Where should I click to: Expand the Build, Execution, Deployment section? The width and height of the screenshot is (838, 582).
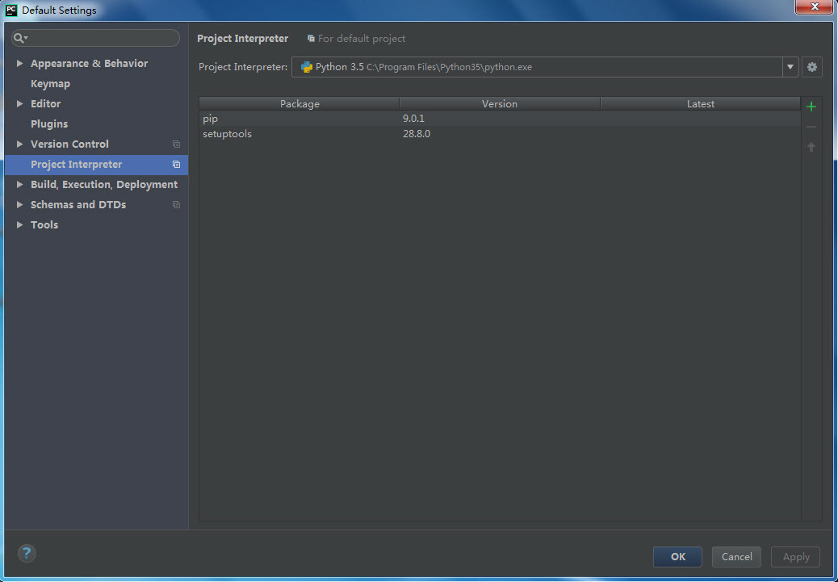[19, 184]
